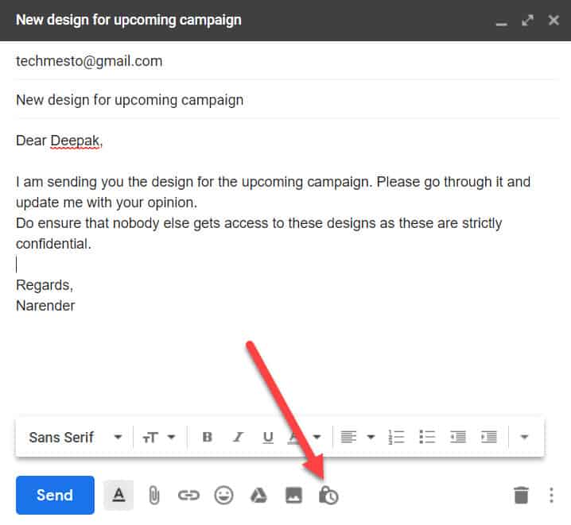Open the text size dropdown
This screenshot has height=525, width=571.
[159, 437]
